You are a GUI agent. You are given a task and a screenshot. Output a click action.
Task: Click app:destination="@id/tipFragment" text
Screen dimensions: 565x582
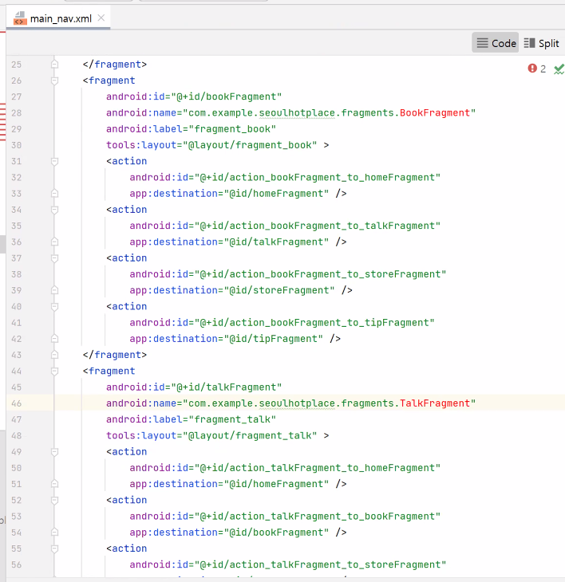point(226,339)
